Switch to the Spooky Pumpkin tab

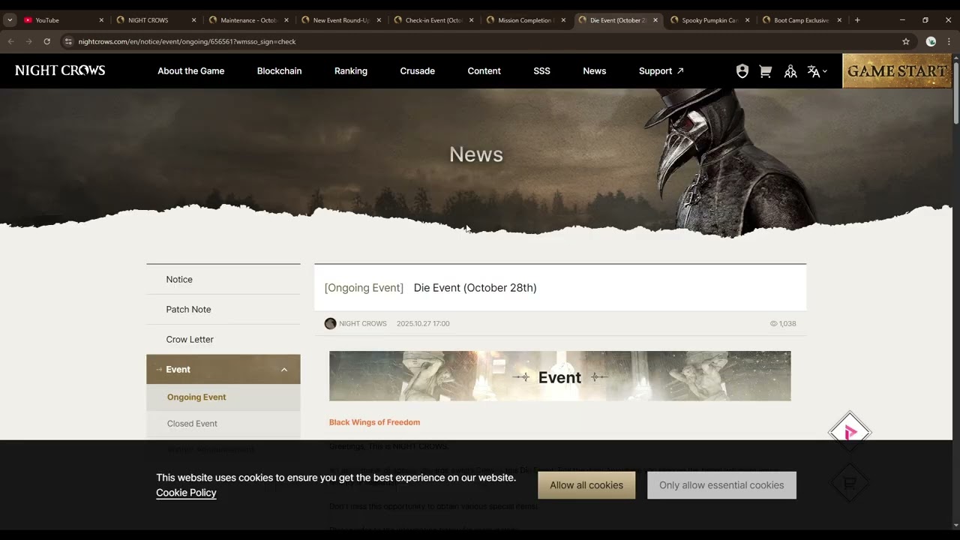pyautogui.click(x=710, y=20)
